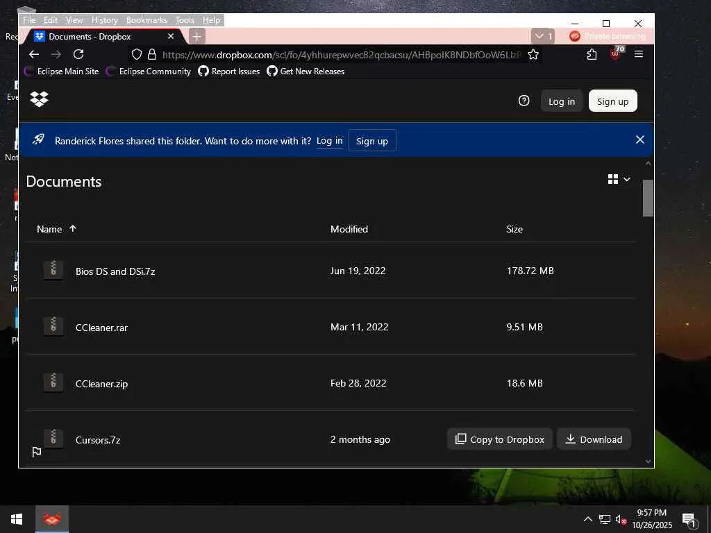Open Eclipse Community bookmark
Viewport: 711px width, 533px height.
coord(149,71)
